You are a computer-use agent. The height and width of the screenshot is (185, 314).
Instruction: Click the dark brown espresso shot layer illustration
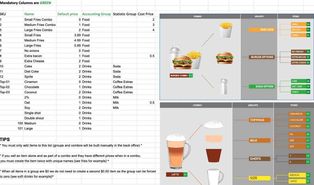214,155
